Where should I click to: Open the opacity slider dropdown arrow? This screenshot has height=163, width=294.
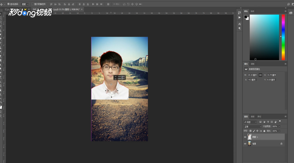pyautogui.click(x=279, y=126)
